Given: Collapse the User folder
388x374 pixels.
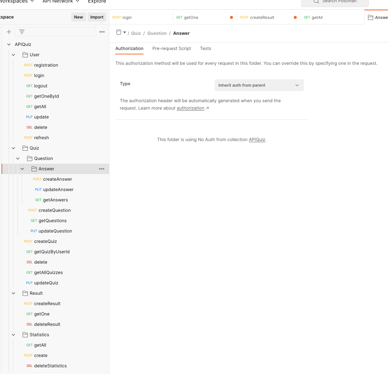Looking at the screenshot, I should tap(13, 54).
